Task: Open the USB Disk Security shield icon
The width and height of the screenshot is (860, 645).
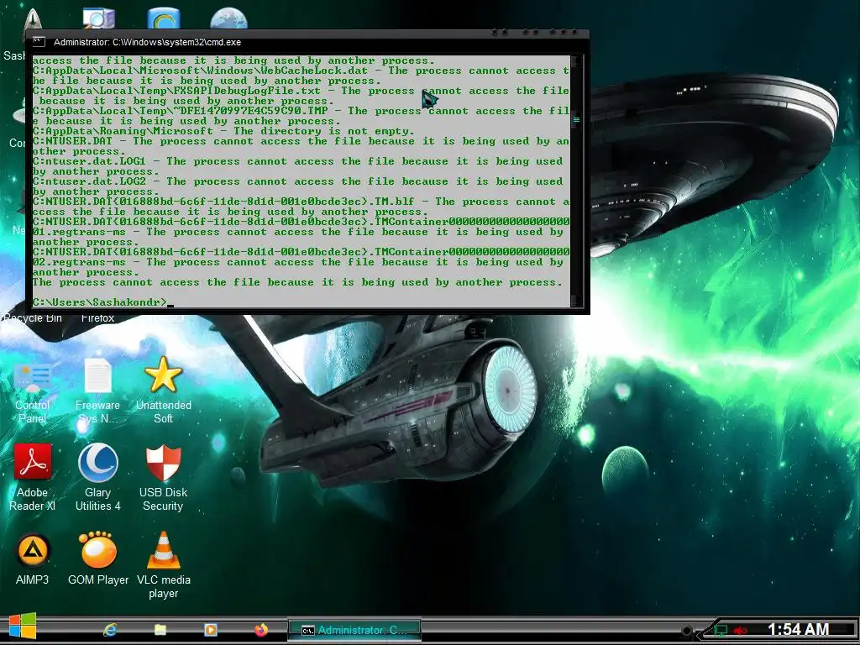Action: click(x=164, y=477)
